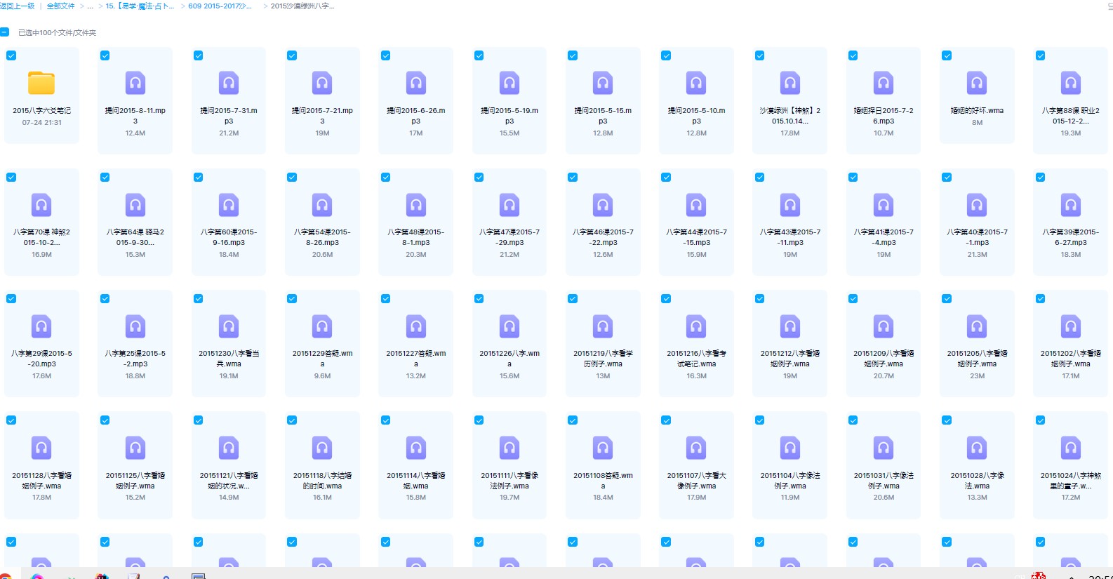Navigate to 609 2015-2017沙 breadcrumb folder

220,6
